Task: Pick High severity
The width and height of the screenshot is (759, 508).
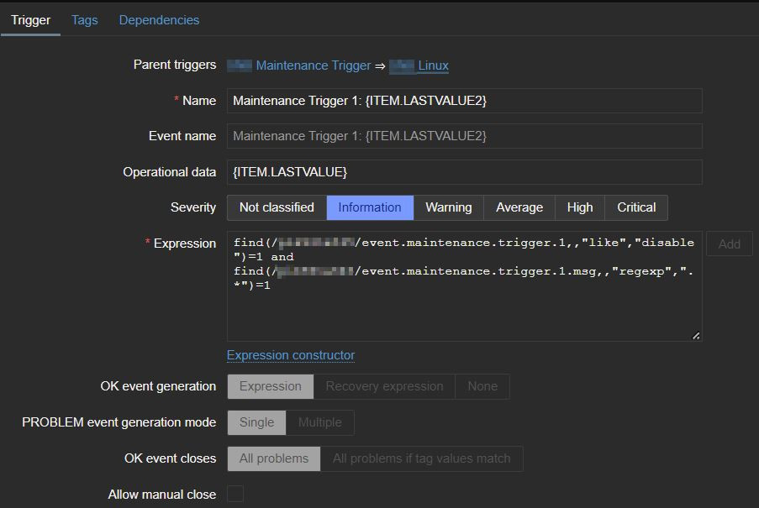Action: (579, 207)
